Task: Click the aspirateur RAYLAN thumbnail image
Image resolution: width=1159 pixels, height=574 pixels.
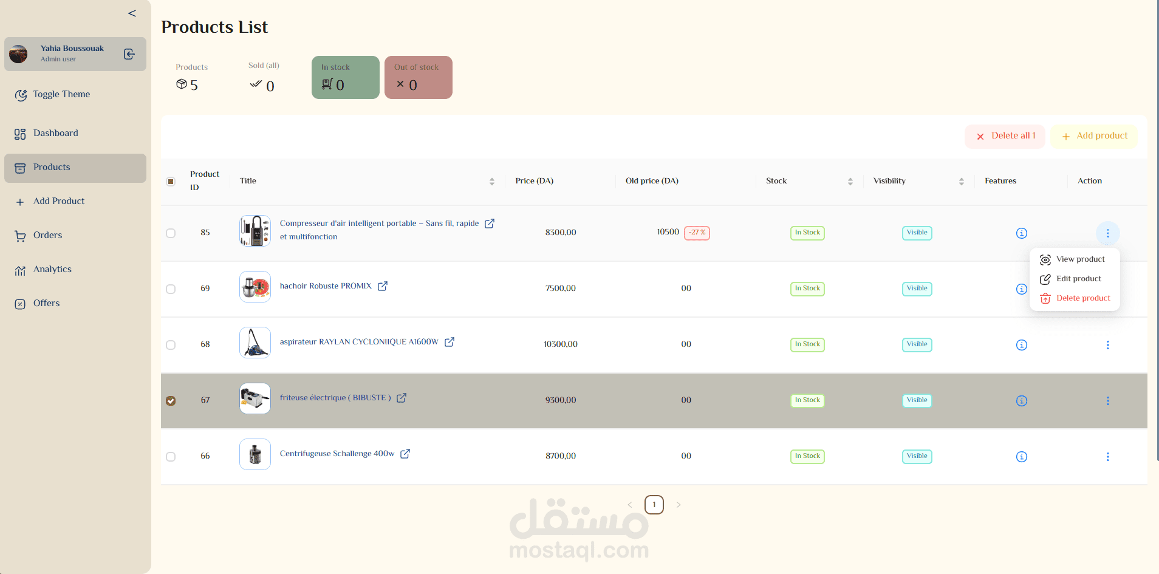Action: coord(255,343)
